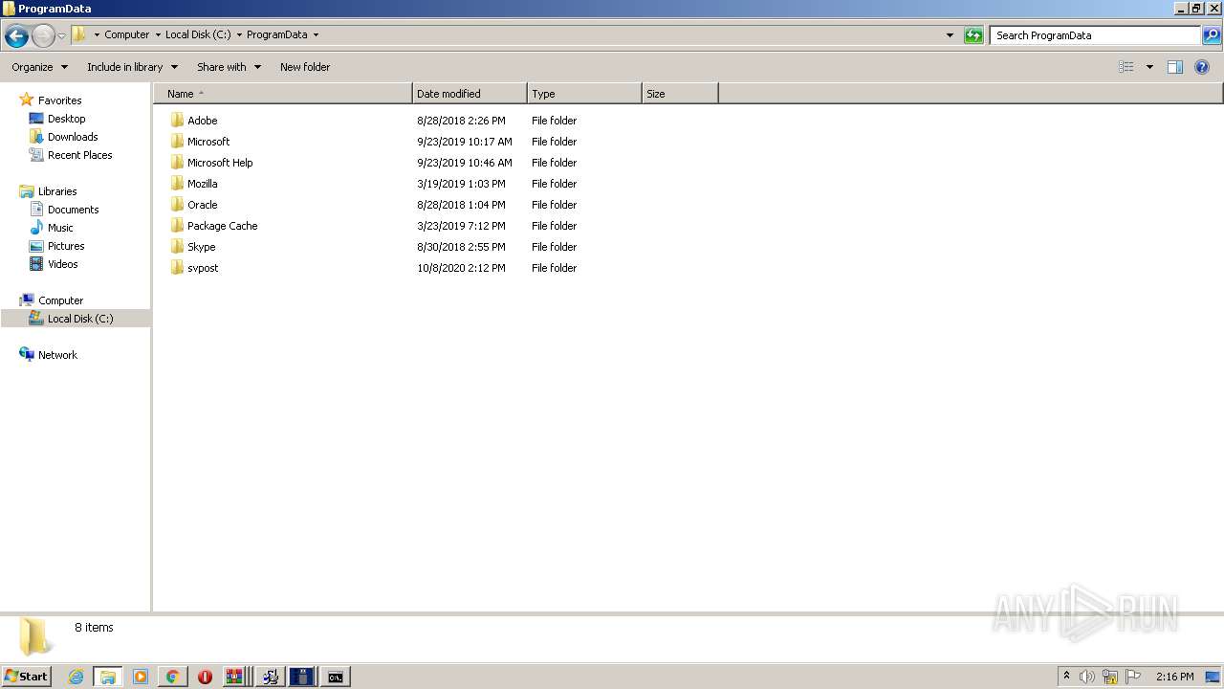Screen dimensions: 1224x689
Task: Open recent pages dropdown beside Forward button
Action: coord(61,36)
